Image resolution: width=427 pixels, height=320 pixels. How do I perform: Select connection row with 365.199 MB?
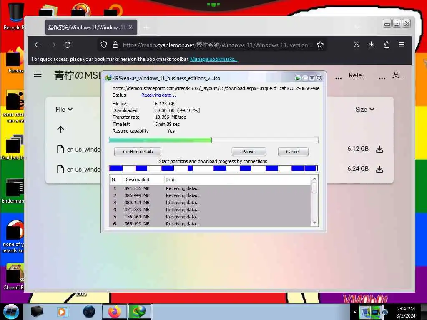coord(210,224)
